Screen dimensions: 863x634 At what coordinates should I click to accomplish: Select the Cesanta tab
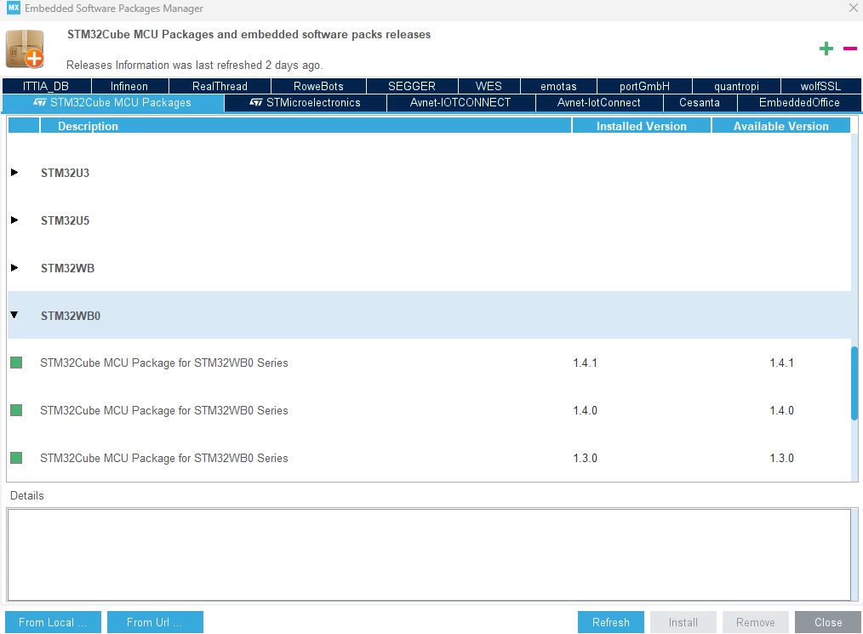(700, 103)
